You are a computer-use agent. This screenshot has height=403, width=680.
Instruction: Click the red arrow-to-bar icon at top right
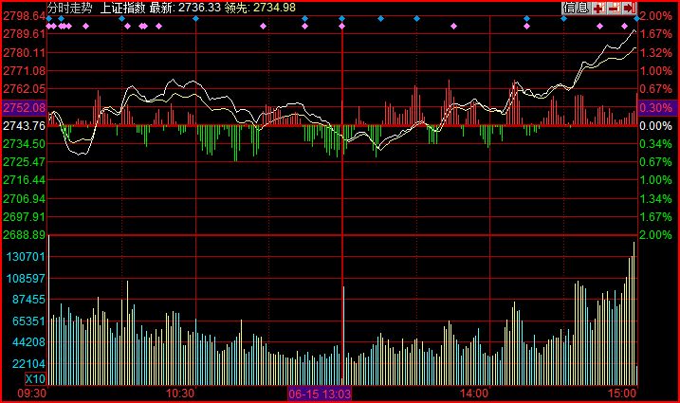(627, 8)
